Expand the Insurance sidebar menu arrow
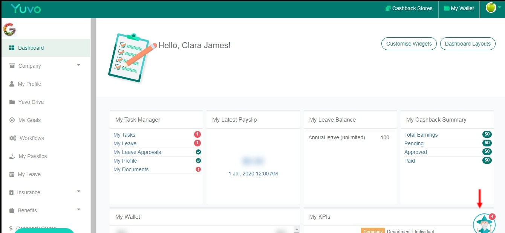Image resolution: width=505 pixels, height=233 pixels. (x=79, y=192)
